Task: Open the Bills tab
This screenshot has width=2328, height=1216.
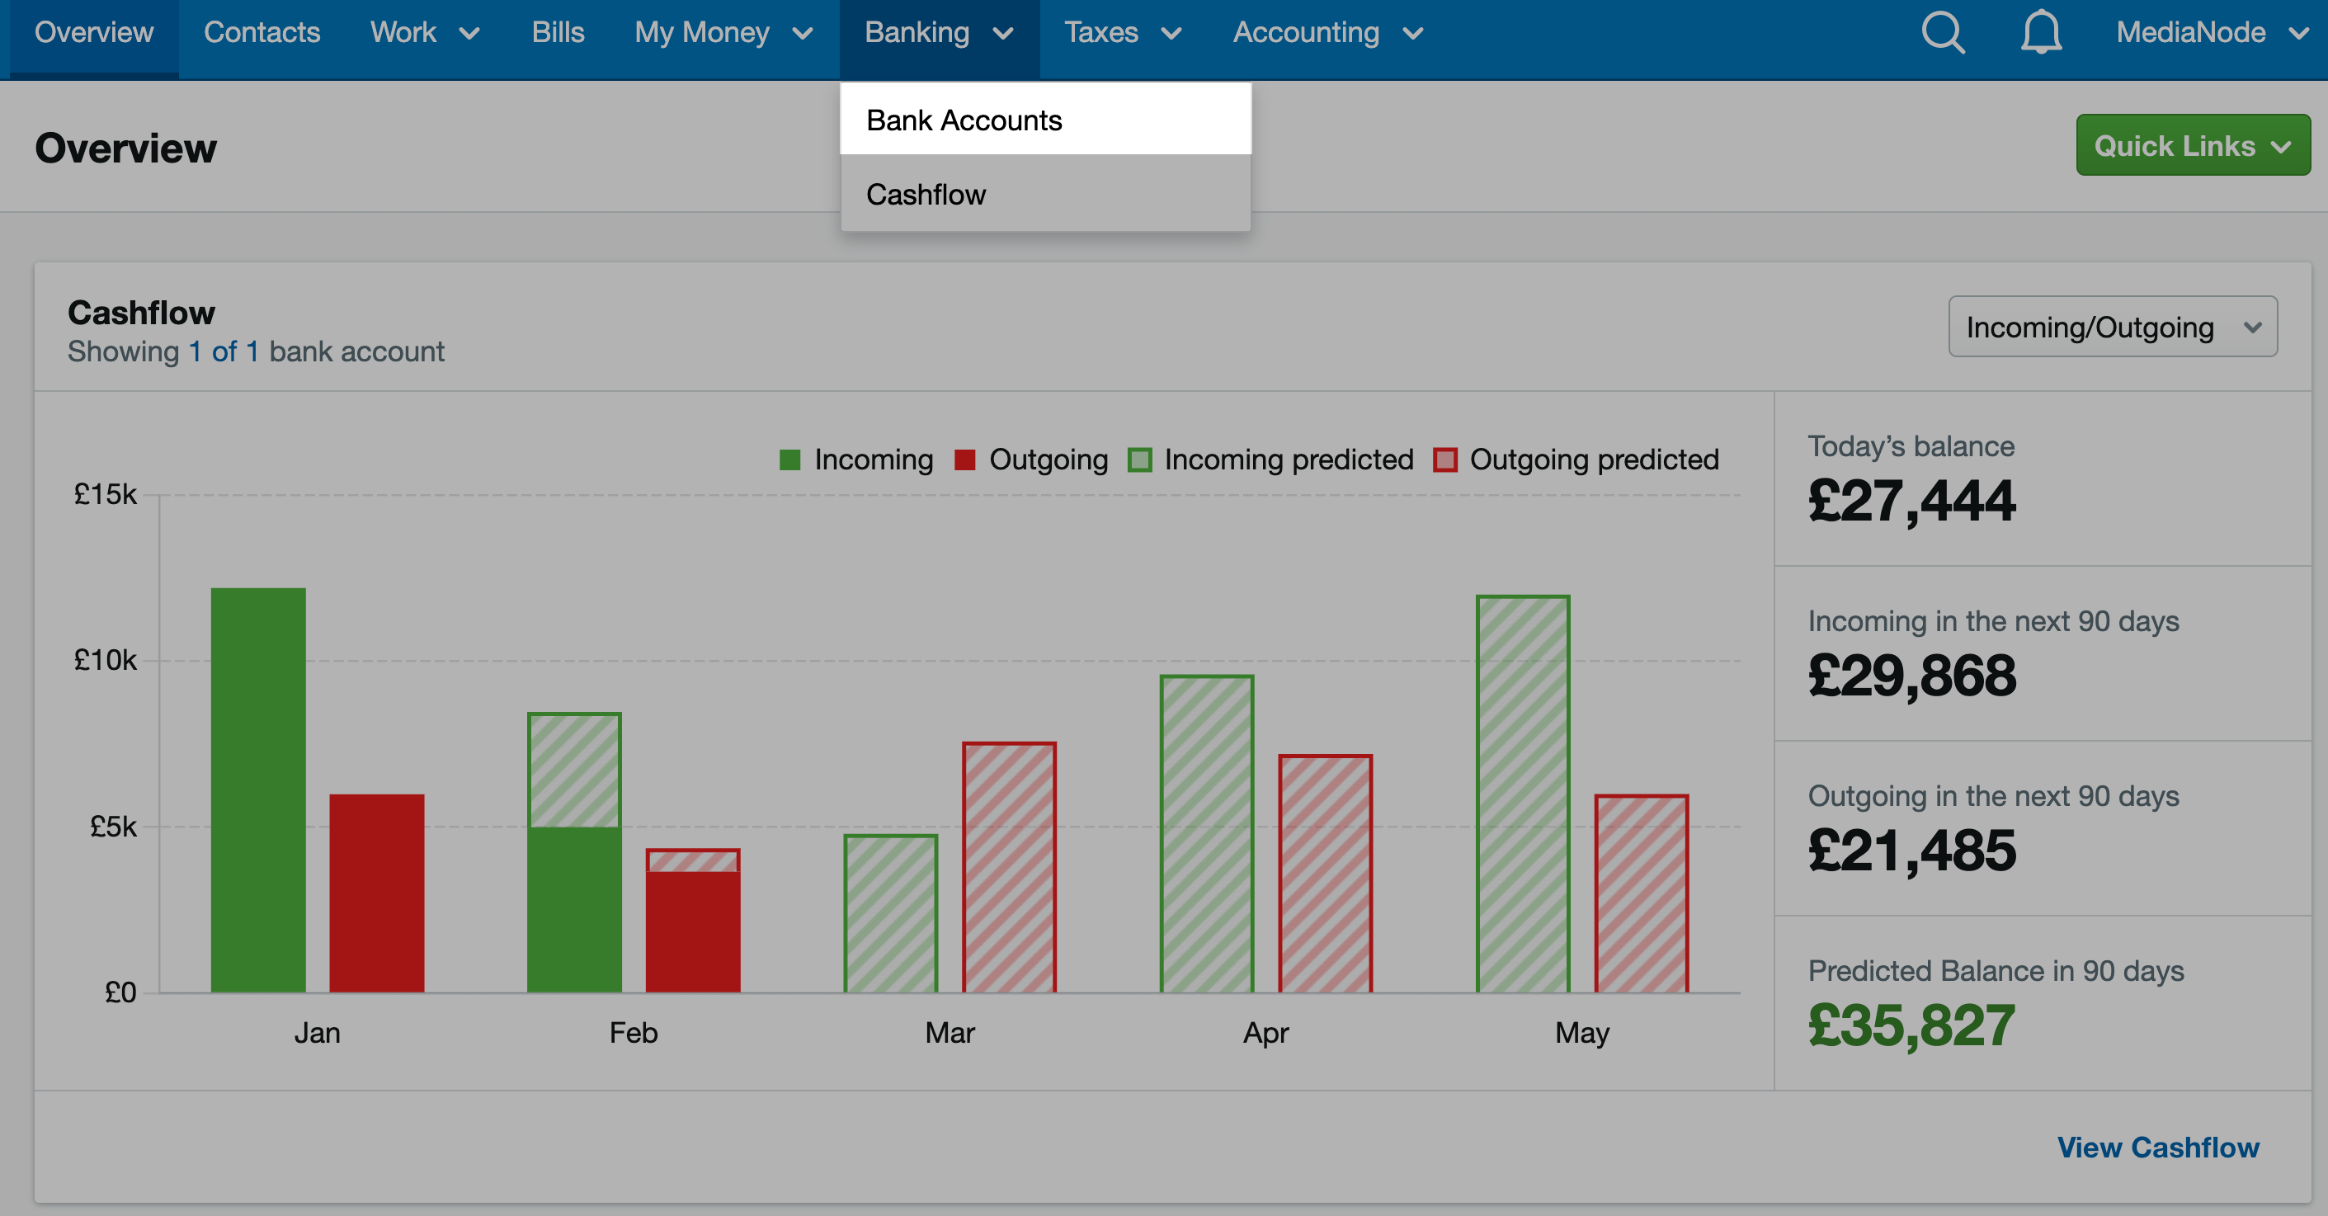Action: click(558, 34)
